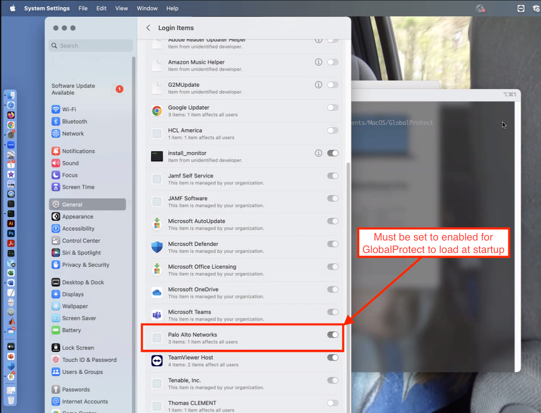Open the File menu
The height and width of the screenshot is (413, 541).
click(x=83, y=8)
